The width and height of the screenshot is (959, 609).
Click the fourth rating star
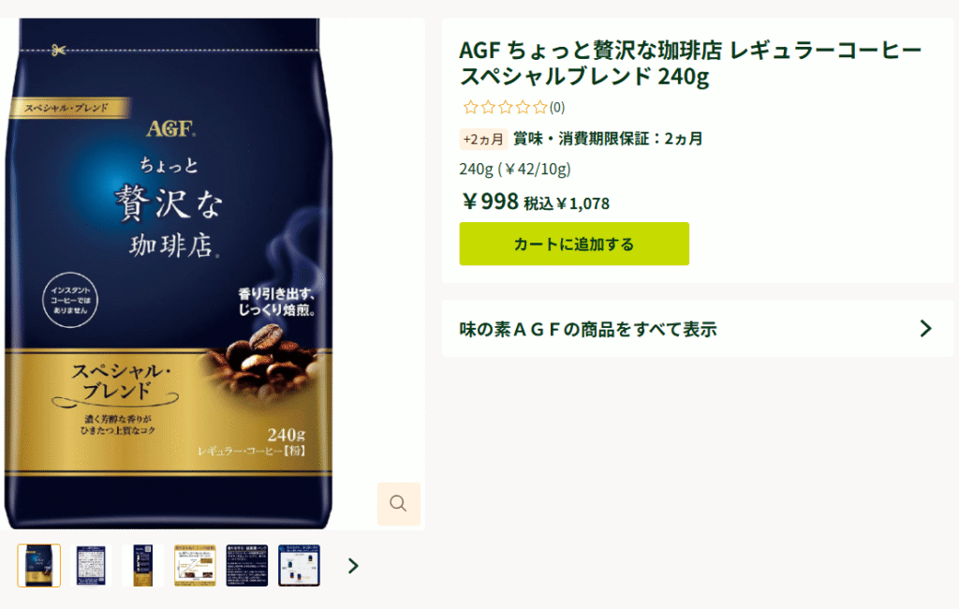click(x=523, y=108)
